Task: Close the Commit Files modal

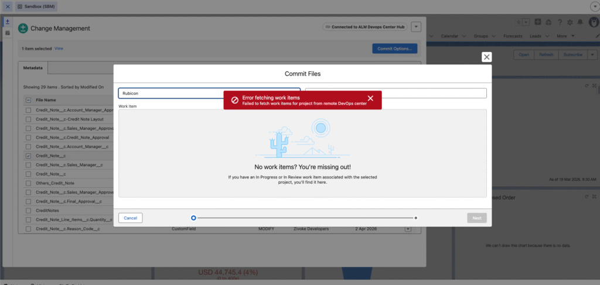Action: point(486,57)
